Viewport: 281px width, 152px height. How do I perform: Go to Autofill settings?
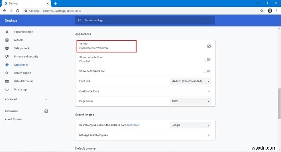(x=18, y=40)
